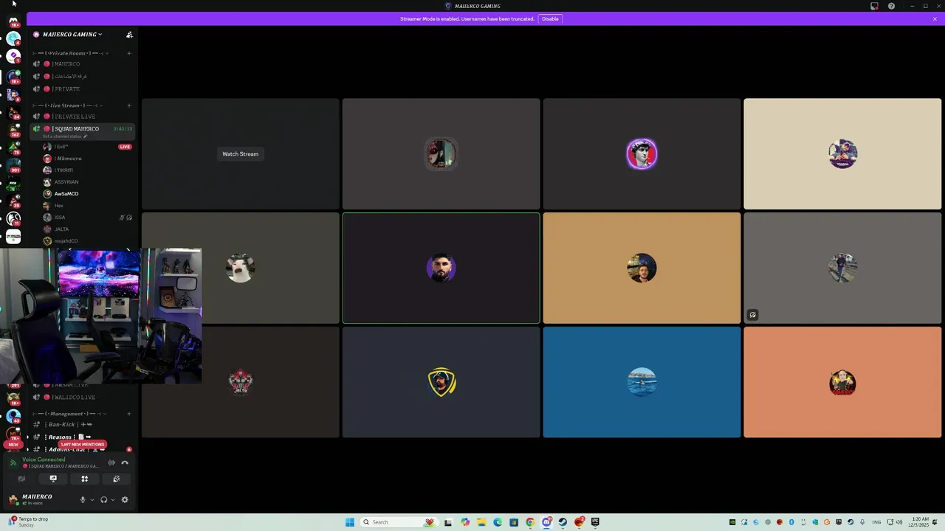Open Discord direct messages home icon
The image size is (945, 531).
(13, 21)
